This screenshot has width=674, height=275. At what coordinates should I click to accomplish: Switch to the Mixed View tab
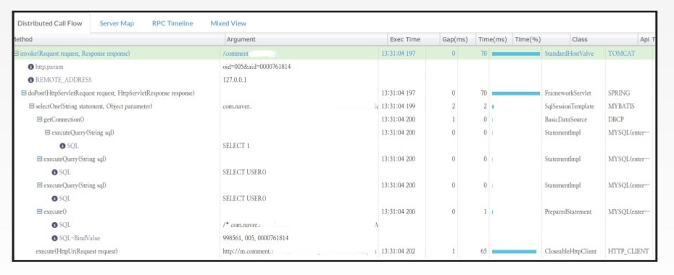click(228, 23)
